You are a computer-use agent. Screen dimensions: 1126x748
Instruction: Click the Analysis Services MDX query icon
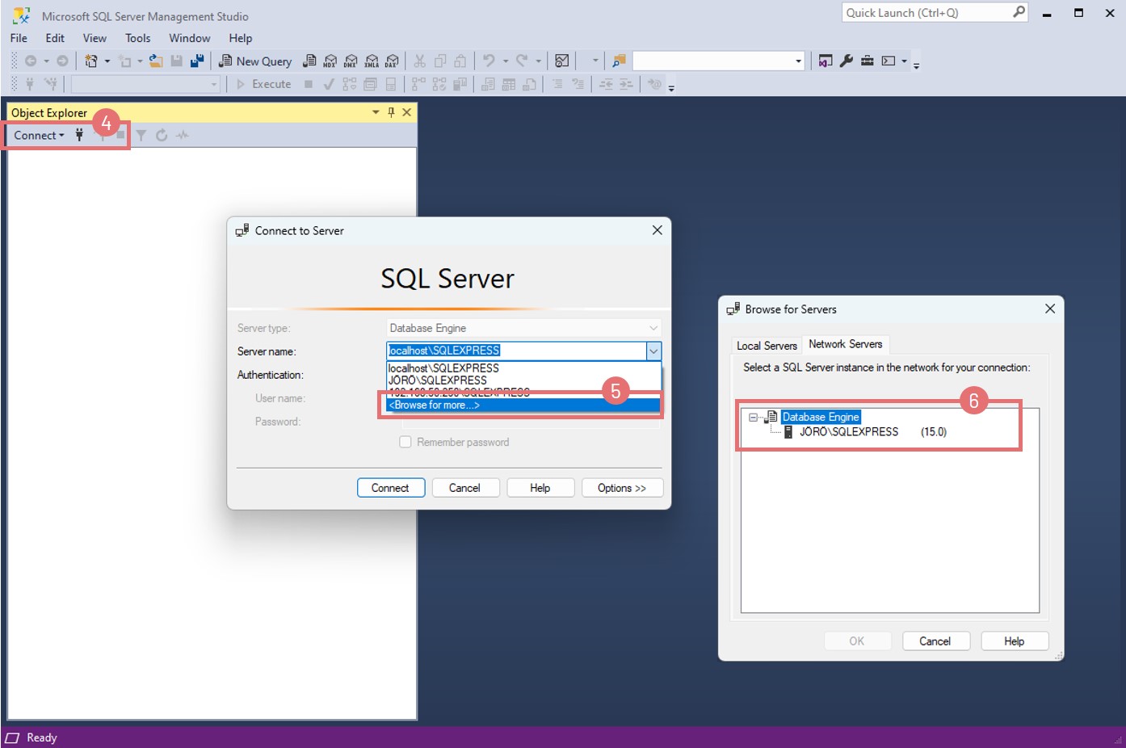coord(330,61)
